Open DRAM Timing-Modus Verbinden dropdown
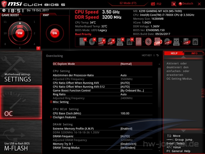This screenshot has width=205, height=154. (128, 148)
